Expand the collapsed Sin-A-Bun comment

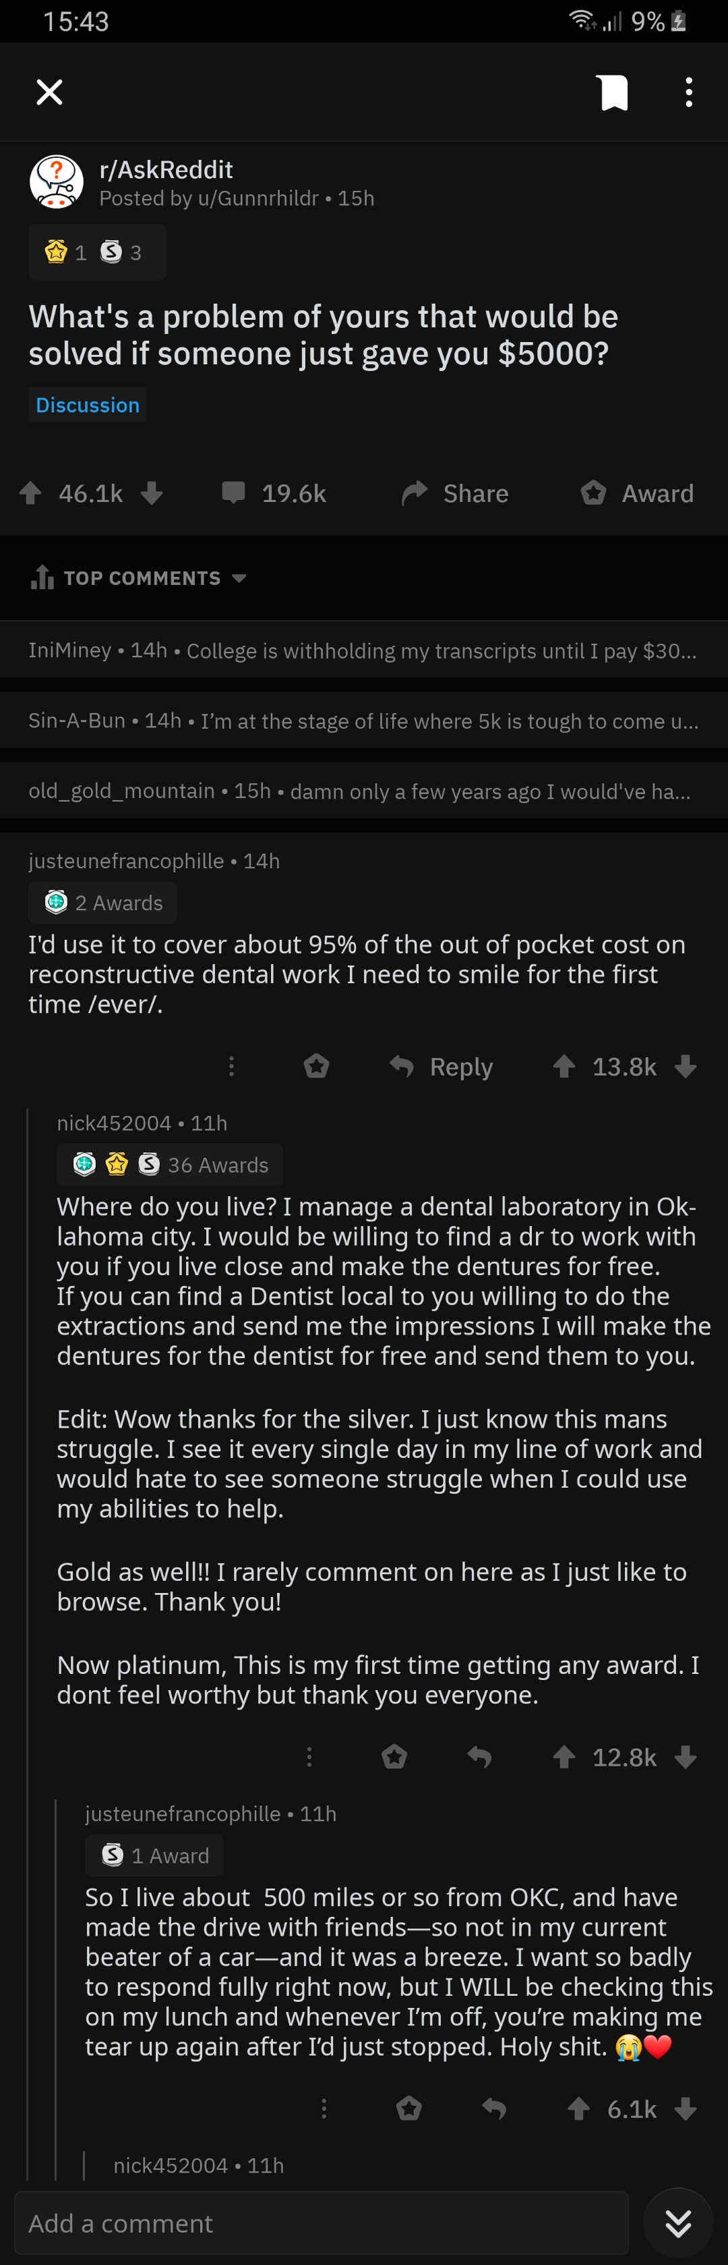click(x=362, y=721)
